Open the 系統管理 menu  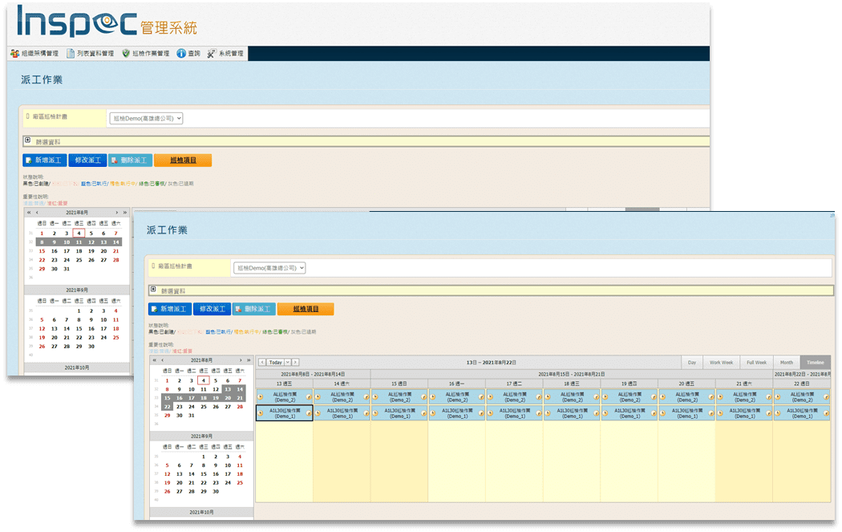click(229, 54)
